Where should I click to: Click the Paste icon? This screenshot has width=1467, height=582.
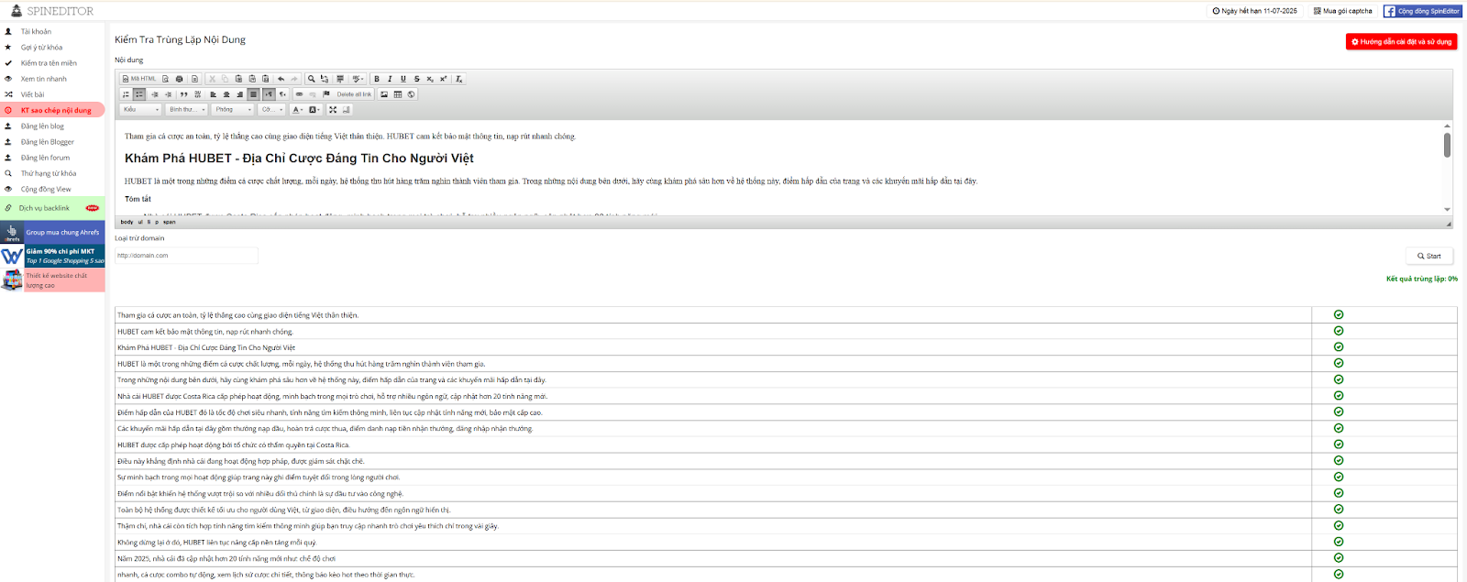tap(238, 79)
